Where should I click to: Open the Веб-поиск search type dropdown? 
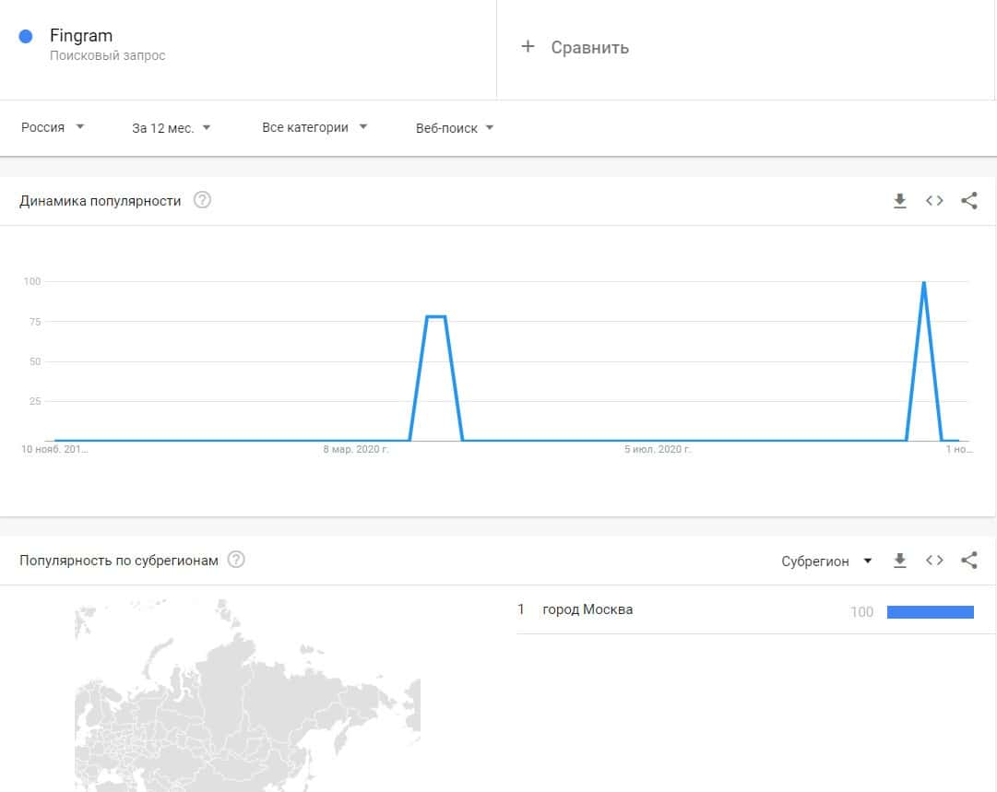[455, 128]
